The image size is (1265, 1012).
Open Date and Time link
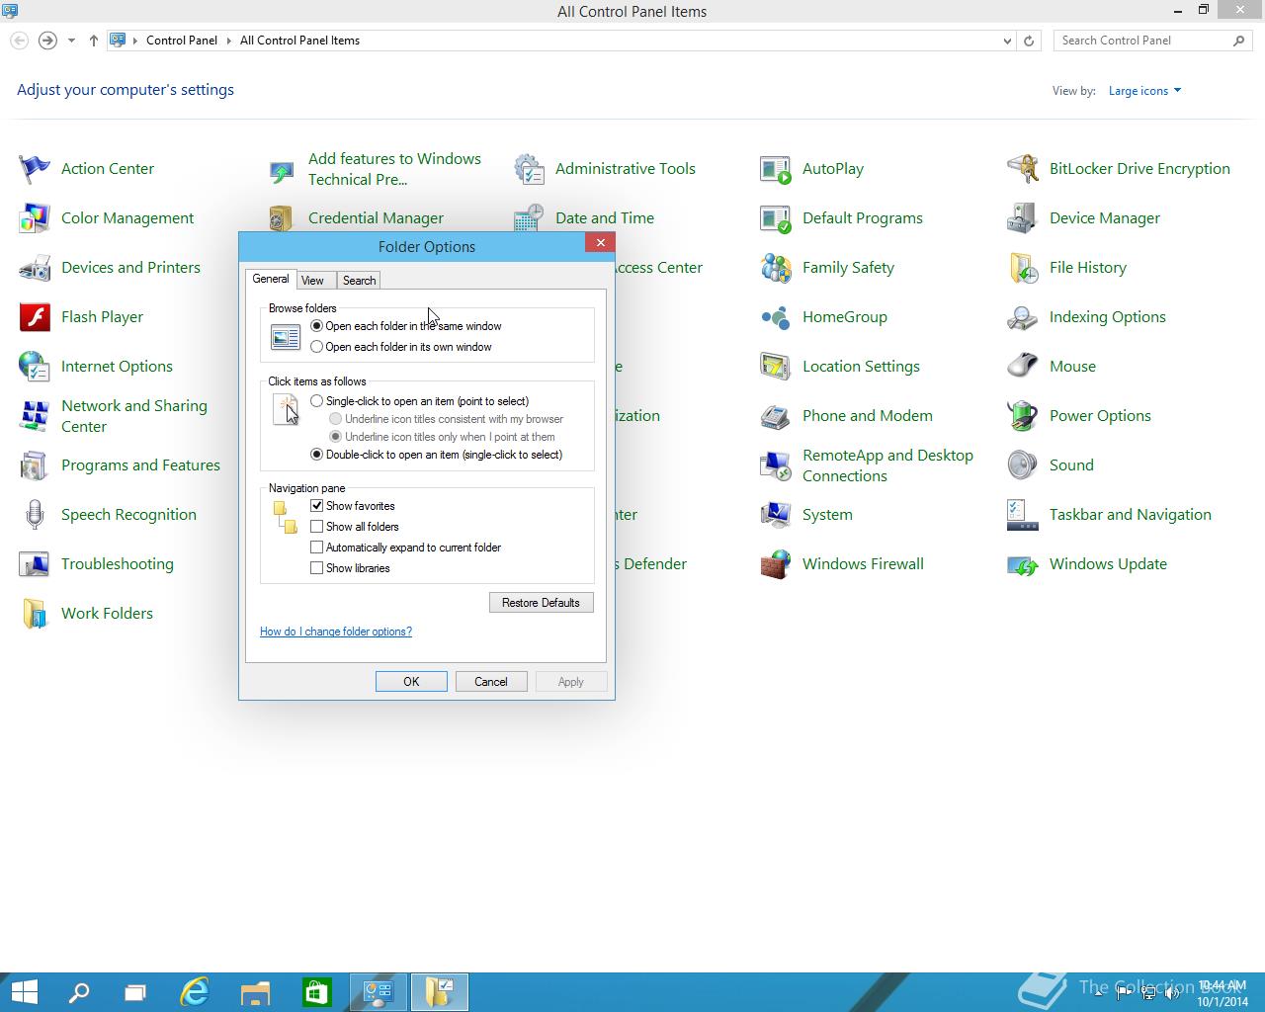(605, 218)
